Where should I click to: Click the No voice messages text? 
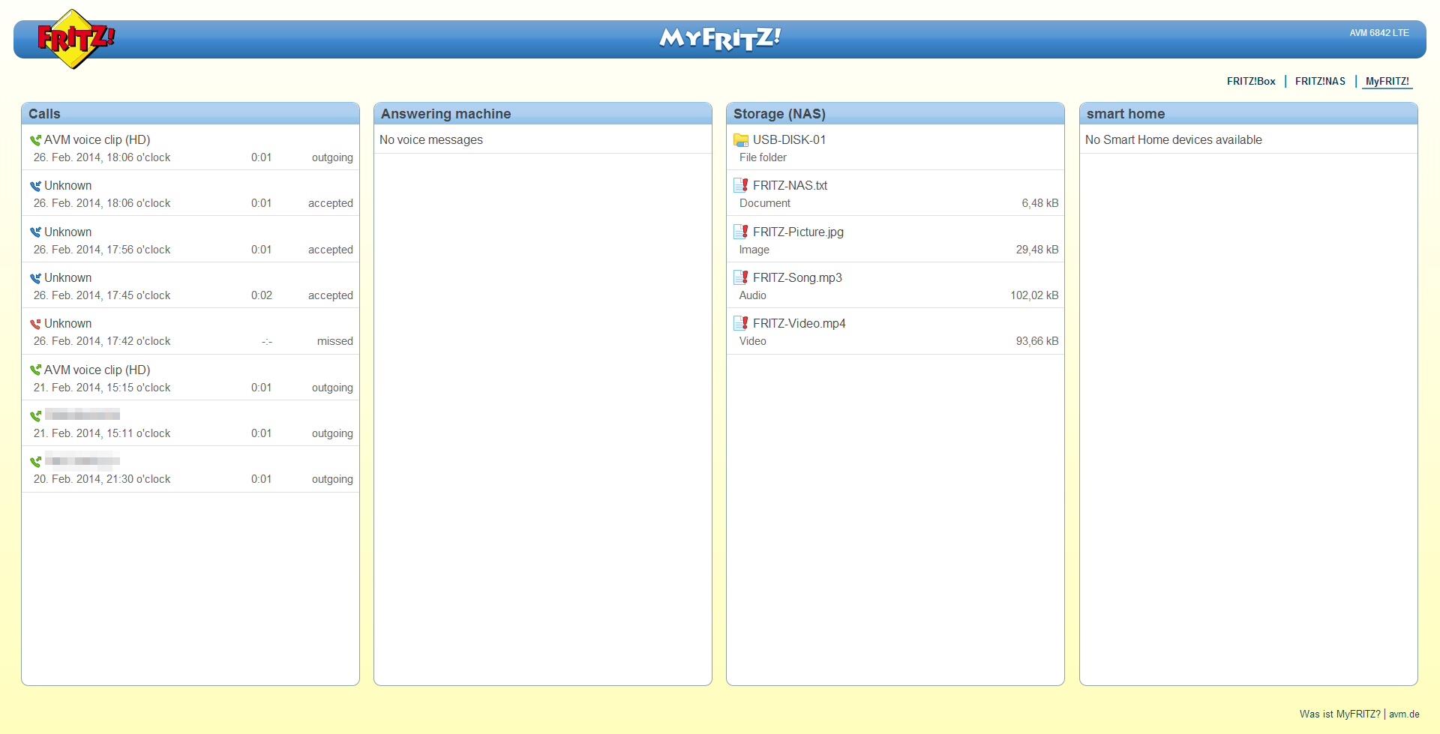click(x=431, y=139)
